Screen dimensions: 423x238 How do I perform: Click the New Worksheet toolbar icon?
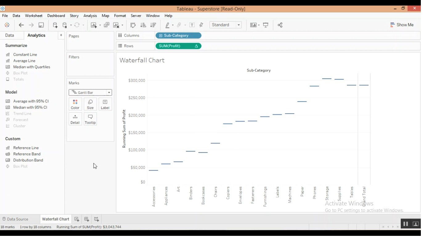94,25
